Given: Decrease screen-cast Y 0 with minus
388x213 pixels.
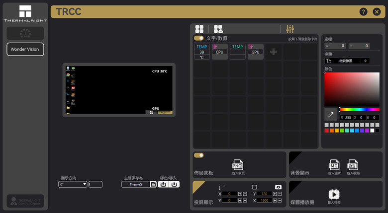Looking at the screenshot, I should (x=245, y=201).
